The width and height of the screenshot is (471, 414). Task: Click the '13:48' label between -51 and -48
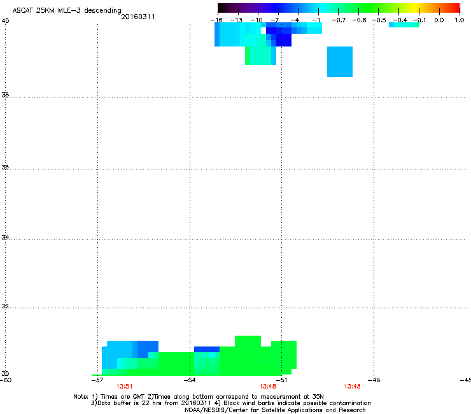pyautogui.click(x=352, y=387)
